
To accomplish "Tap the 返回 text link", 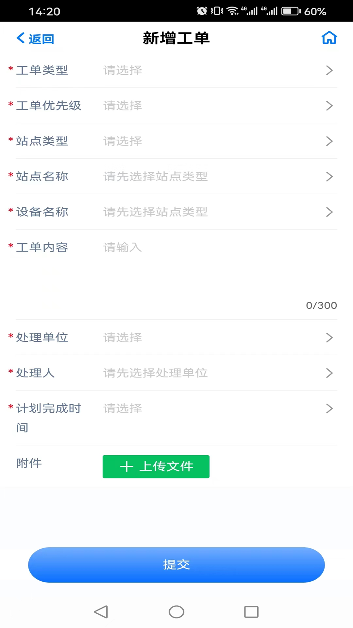I will point(41,39).
